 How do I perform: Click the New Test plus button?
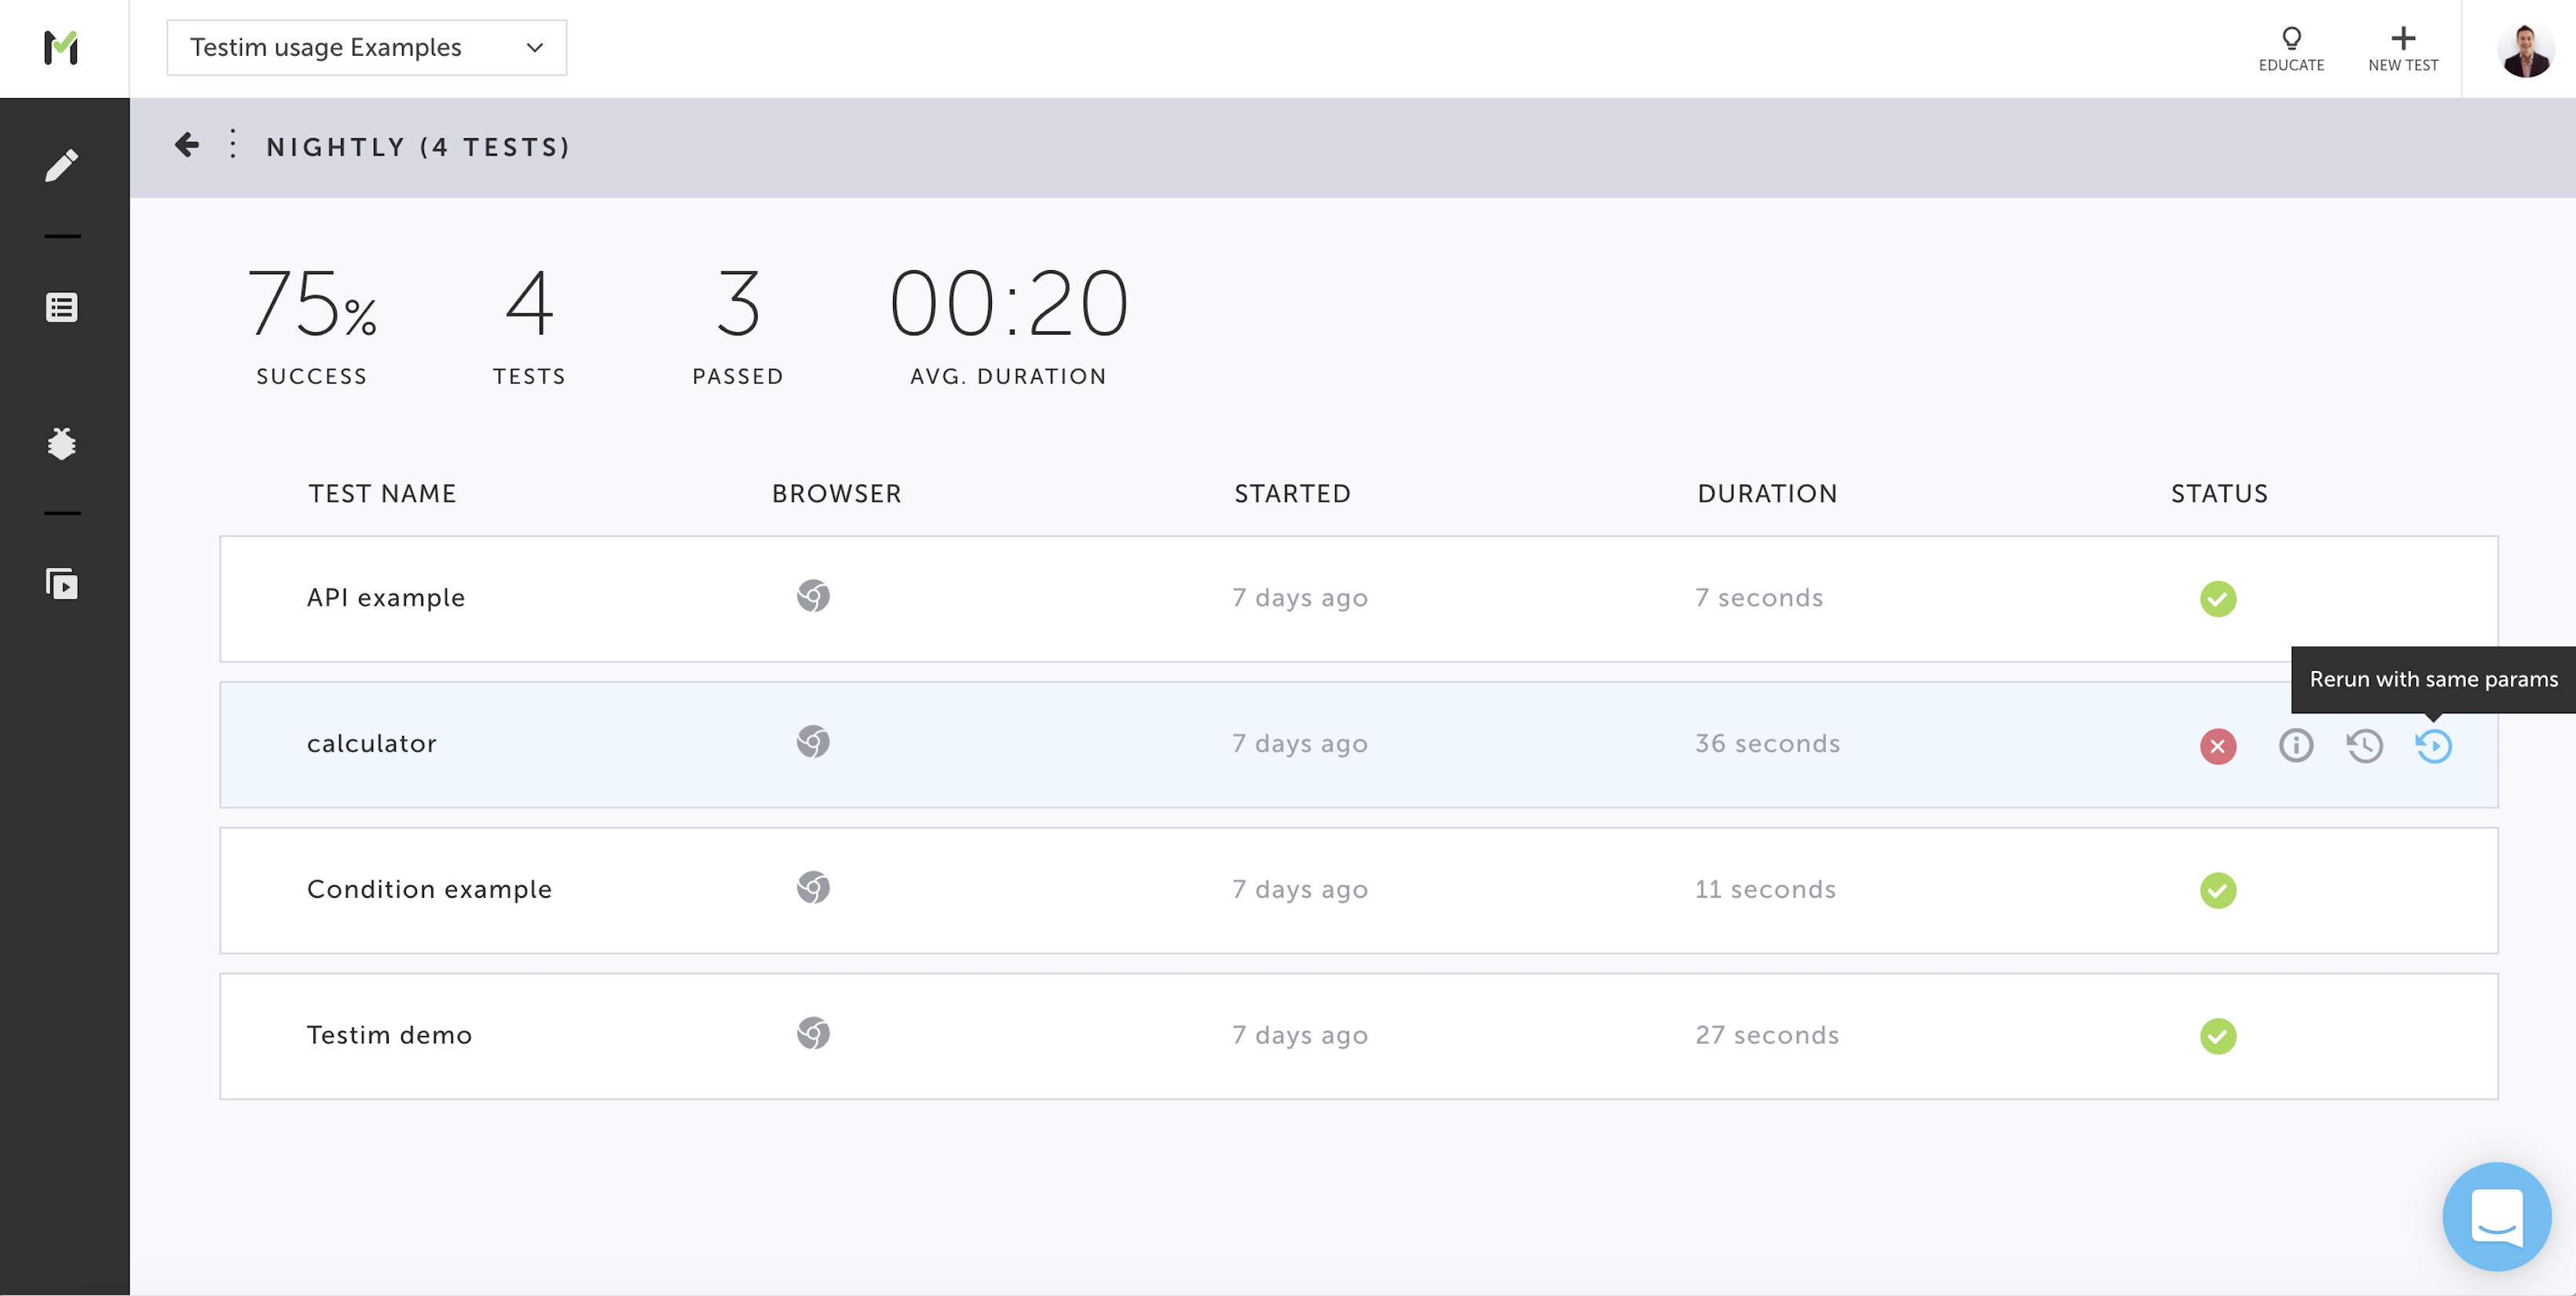coord(2402,48)
